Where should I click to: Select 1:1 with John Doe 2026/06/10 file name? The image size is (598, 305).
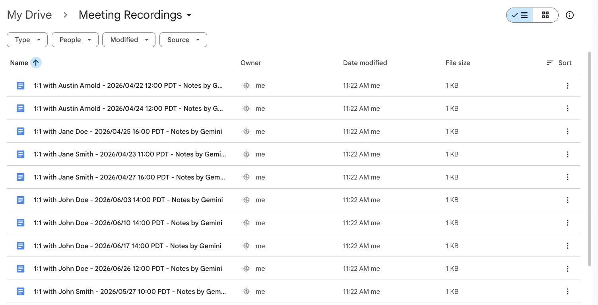(x=128, y=223)
